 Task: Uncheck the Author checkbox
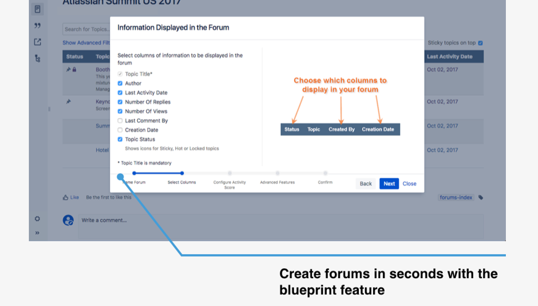pyautogui.click(x=120, y=83)
